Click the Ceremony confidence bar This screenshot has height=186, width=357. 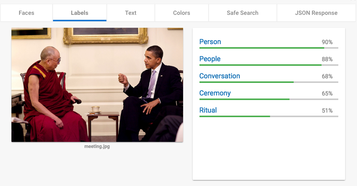[x=269, y=99]
